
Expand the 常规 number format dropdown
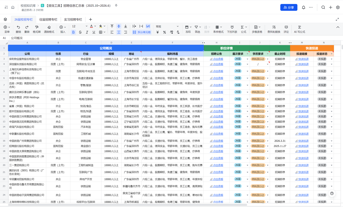point(177,27)
